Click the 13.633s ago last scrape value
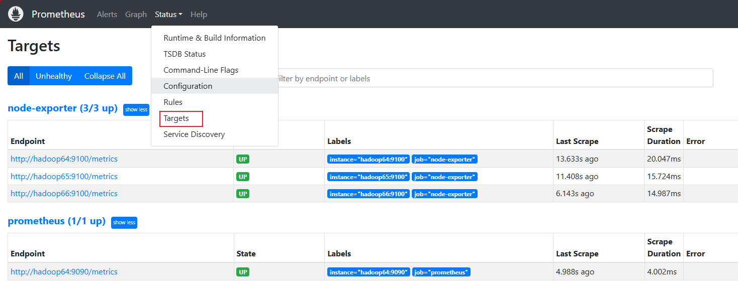Screen dimensions: 738x299 577,159
